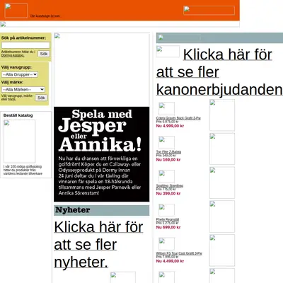
Task: Click the large image right of Phelix Regnställ
Action: [222, 216]
